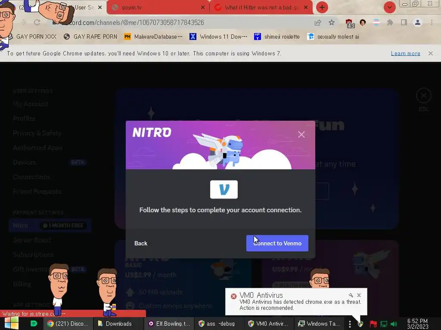
Task: Open Server Boost settings
Action: (32, 240)
